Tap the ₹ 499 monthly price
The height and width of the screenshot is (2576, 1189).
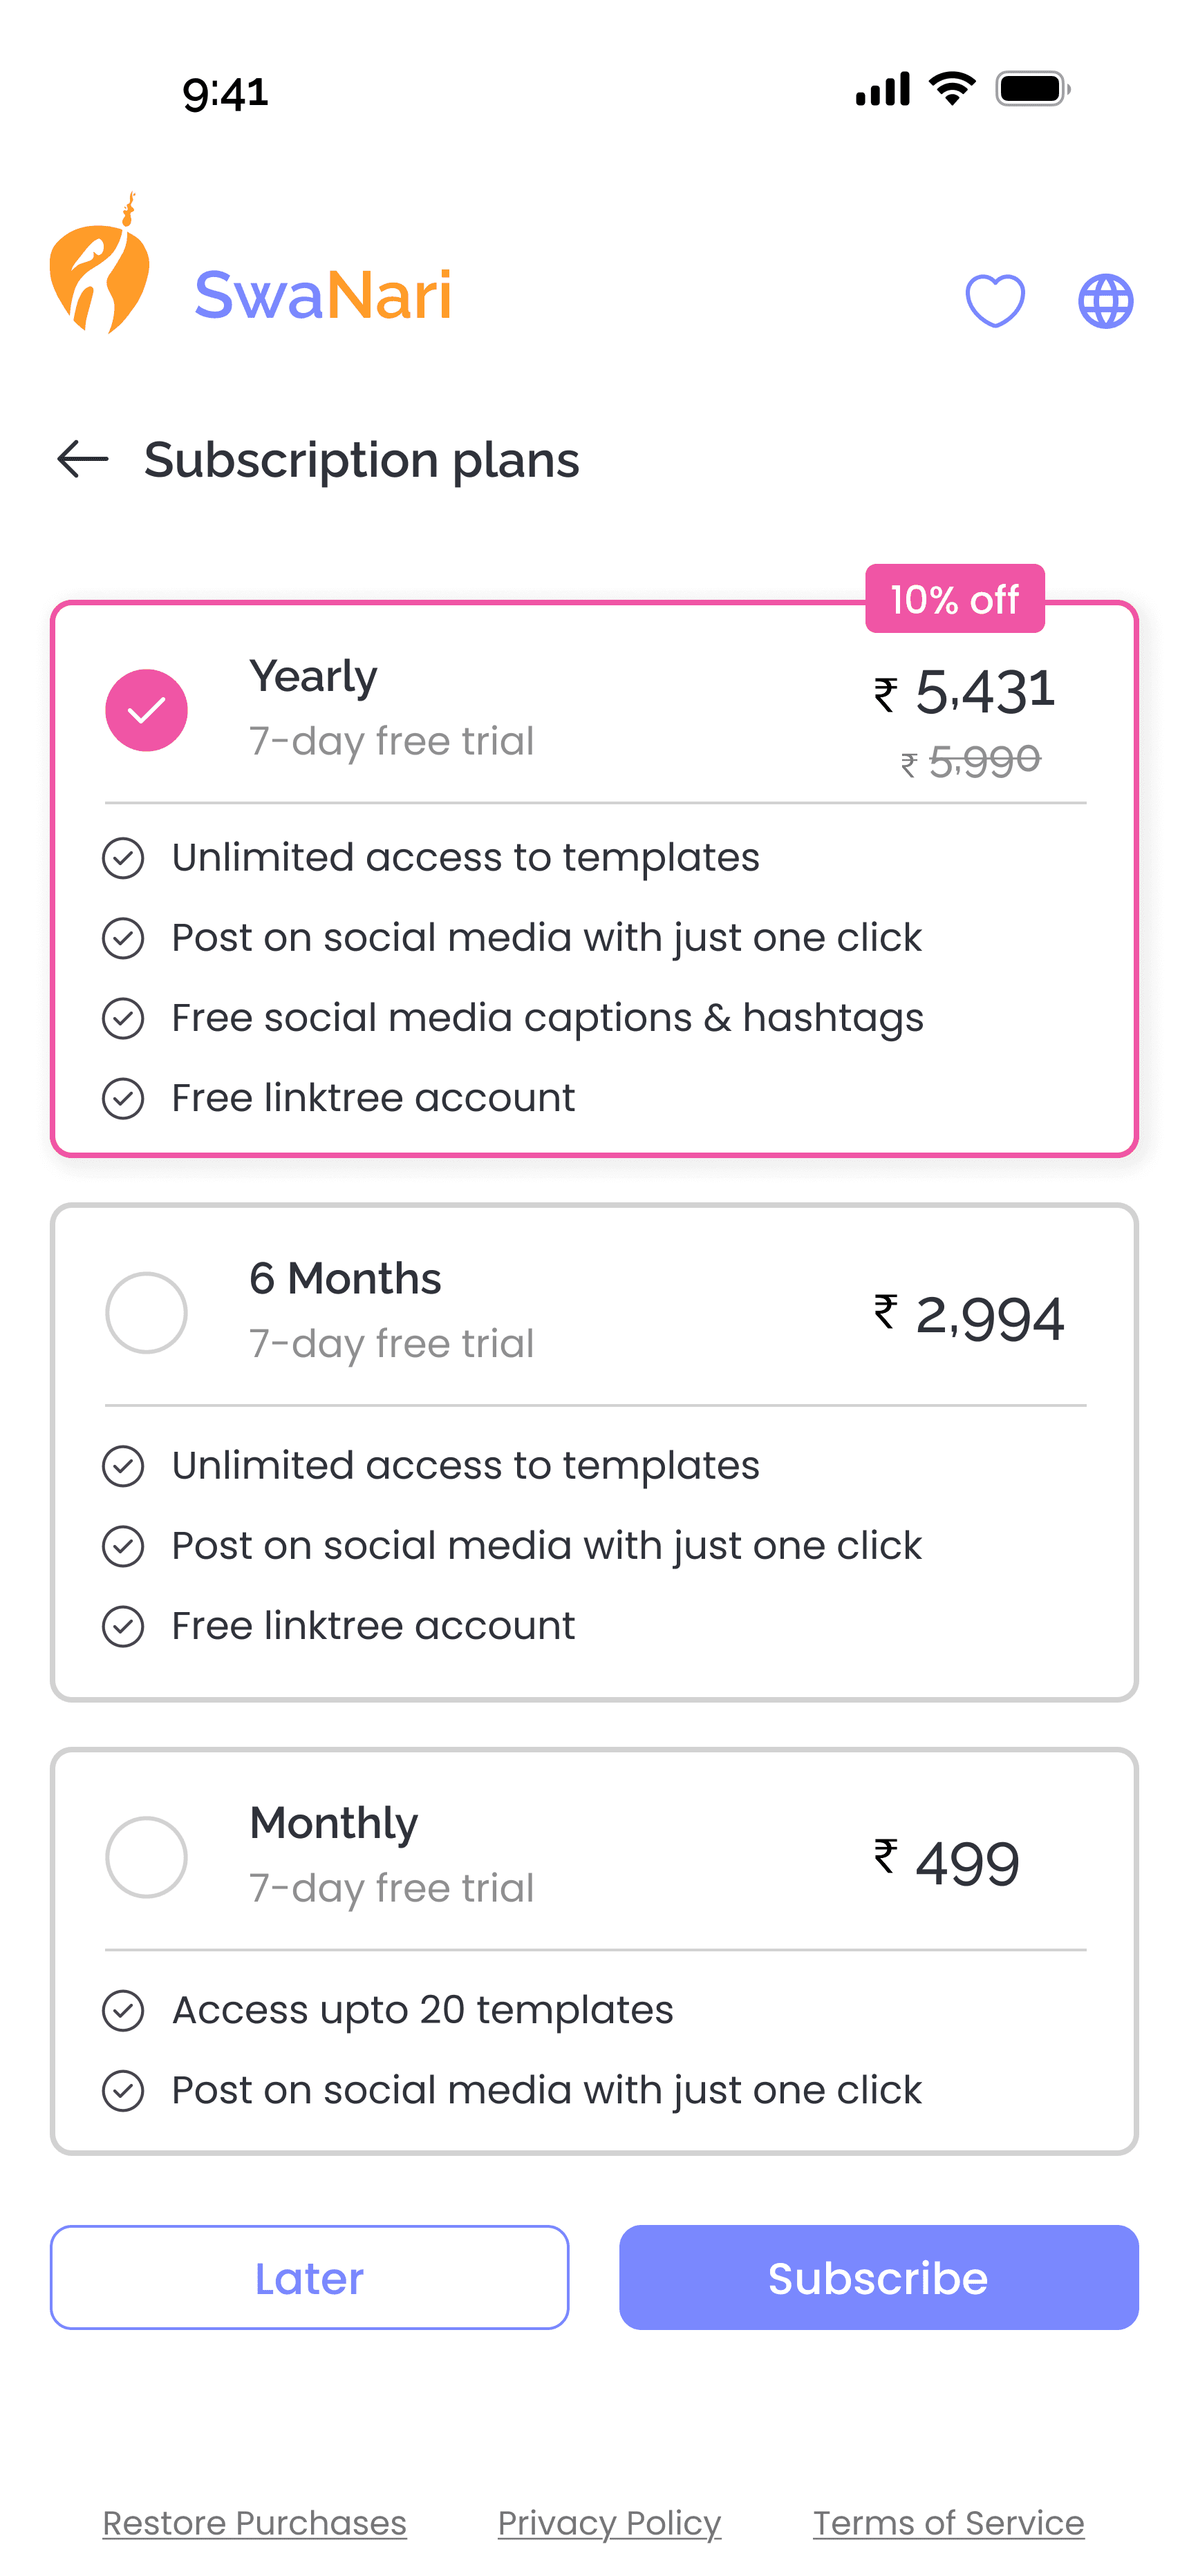tap(946, 1862)
